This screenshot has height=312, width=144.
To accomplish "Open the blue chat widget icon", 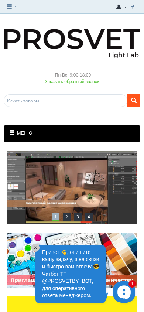I will coord(124,292).
